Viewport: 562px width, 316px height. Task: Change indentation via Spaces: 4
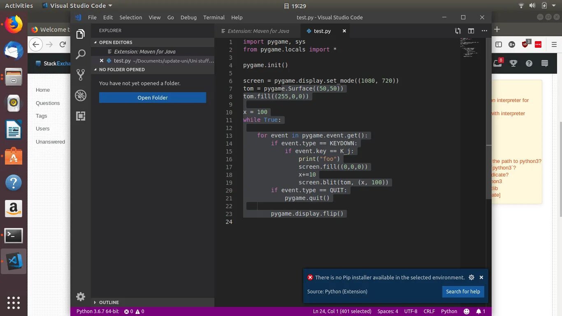[x=388, y=311]
